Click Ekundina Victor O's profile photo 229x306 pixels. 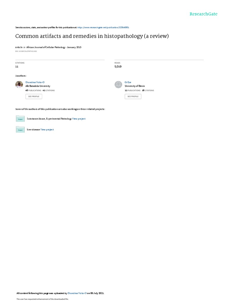pyautogui.click(x=19, y=85)
